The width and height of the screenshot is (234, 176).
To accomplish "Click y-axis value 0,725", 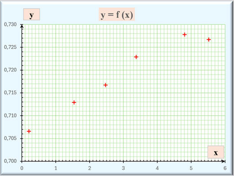I will point(10,47).
